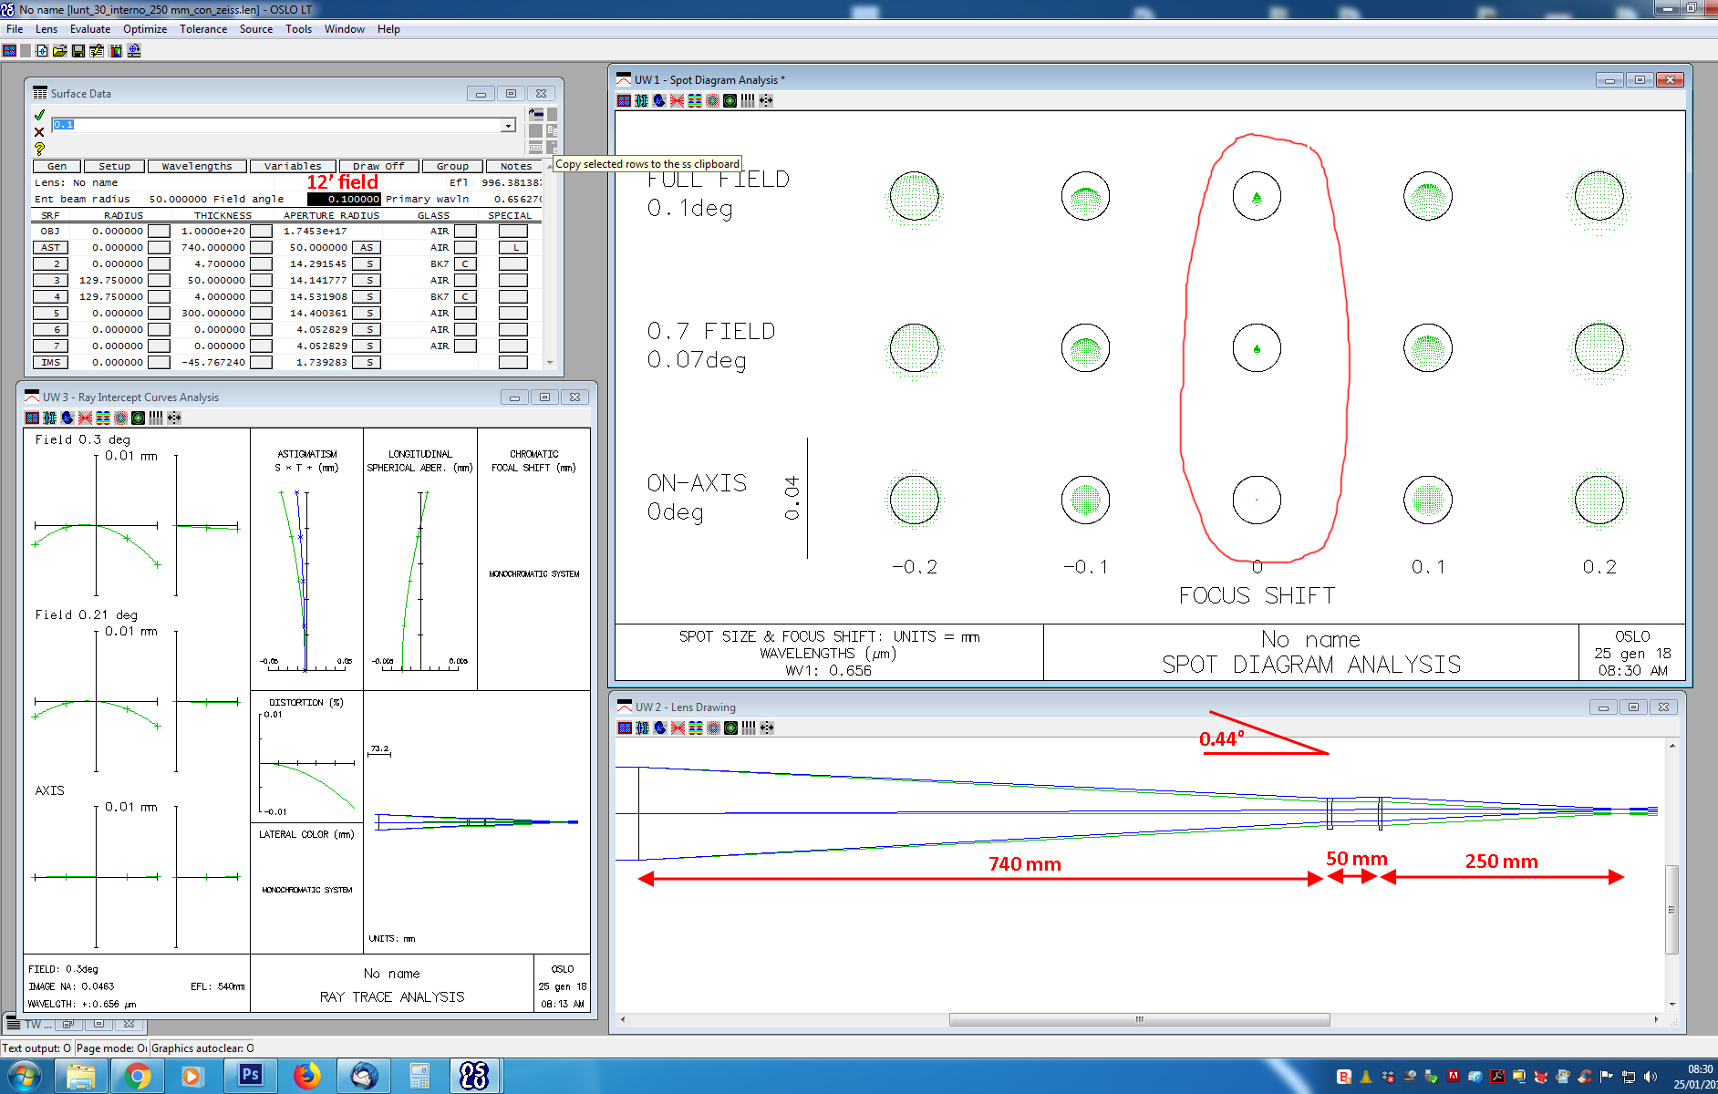
Task: Open the Wavelengths button
Action: (x=197, y=166)
